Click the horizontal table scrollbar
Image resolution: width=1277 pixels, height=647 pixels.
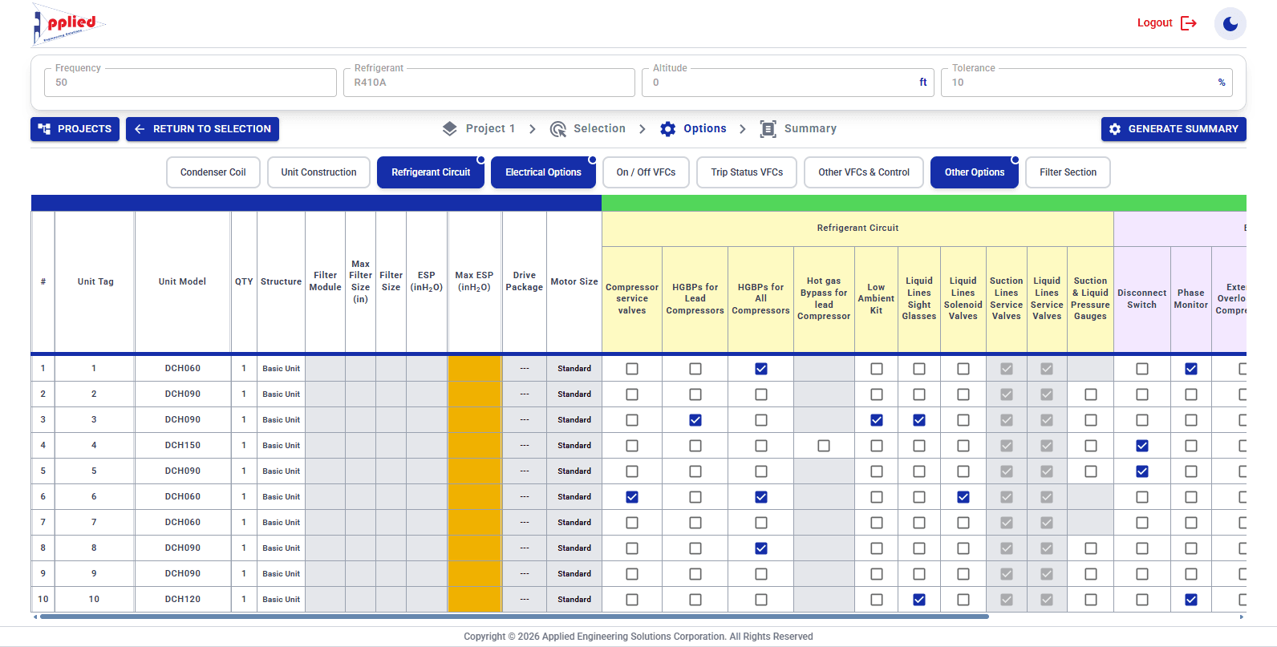point(514,617)
